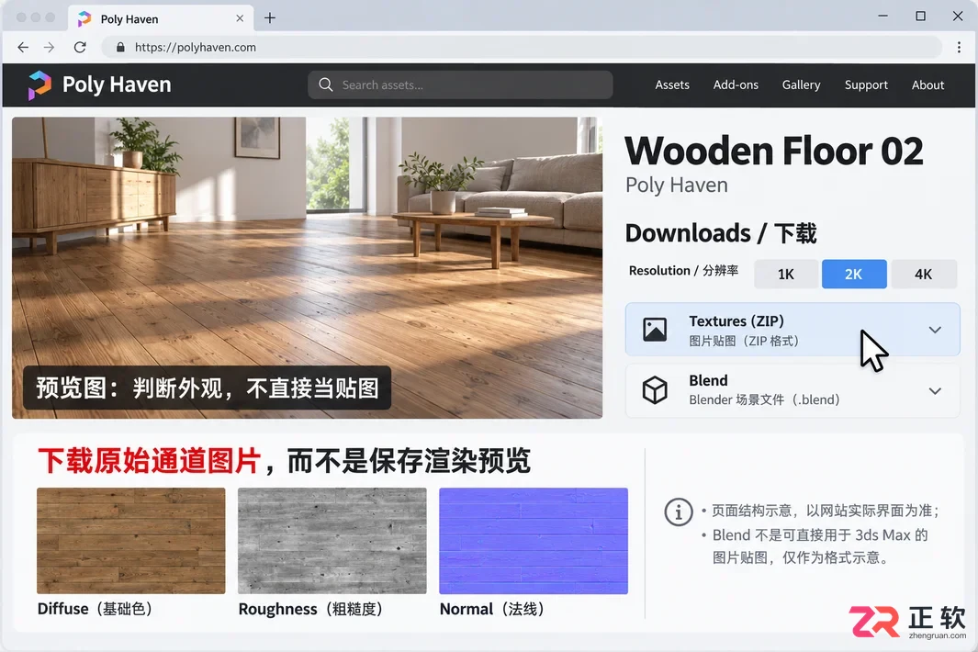
Task: Click 'Blender 场景文件（.blend）' subtitle
Action: coord(764,399)
